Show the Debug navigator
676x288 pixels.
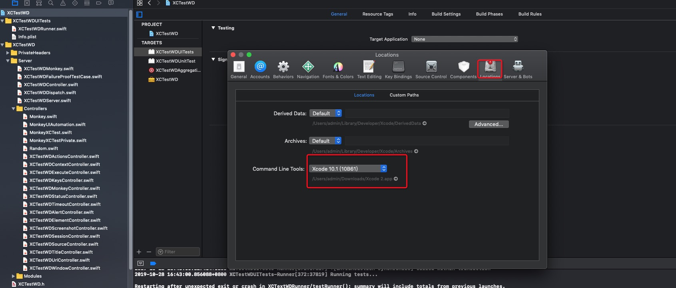click(x=87, y=3)
